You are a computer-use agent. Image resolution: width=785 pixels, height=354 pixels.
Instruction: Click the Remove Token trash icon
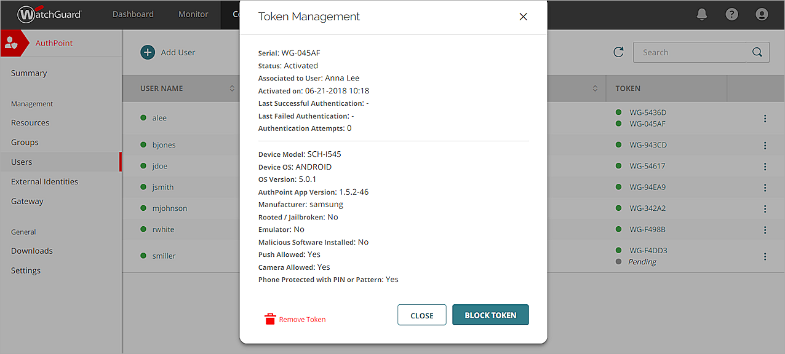tap(270, 319)
